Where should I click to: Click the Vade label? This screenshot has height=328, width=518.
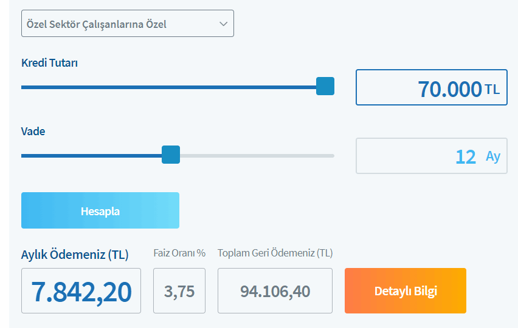click(33, 131)
